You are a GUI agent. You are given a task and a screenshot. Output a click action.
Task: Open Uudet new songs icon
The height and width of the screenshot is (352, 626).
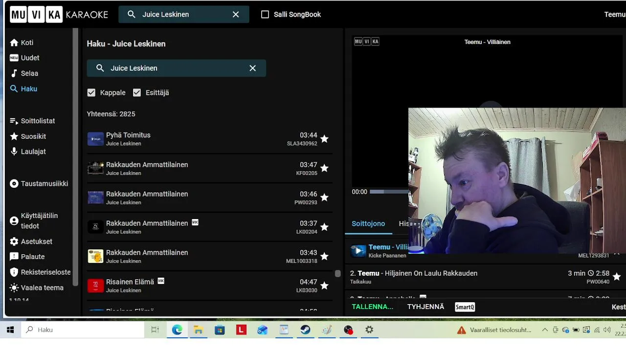point(14,58)
